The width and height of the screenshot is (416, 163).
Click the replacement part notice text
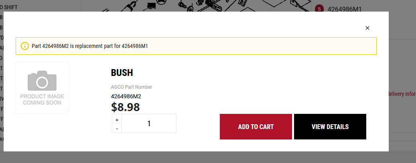(90, 46)
